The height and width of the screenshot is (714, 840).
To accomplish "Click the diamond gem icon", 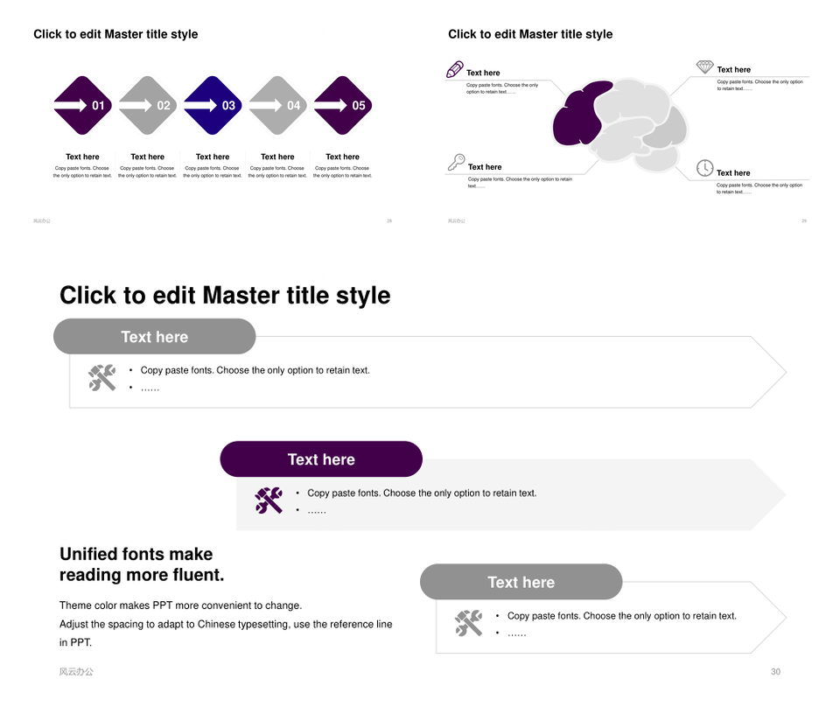I will point(704,67).
